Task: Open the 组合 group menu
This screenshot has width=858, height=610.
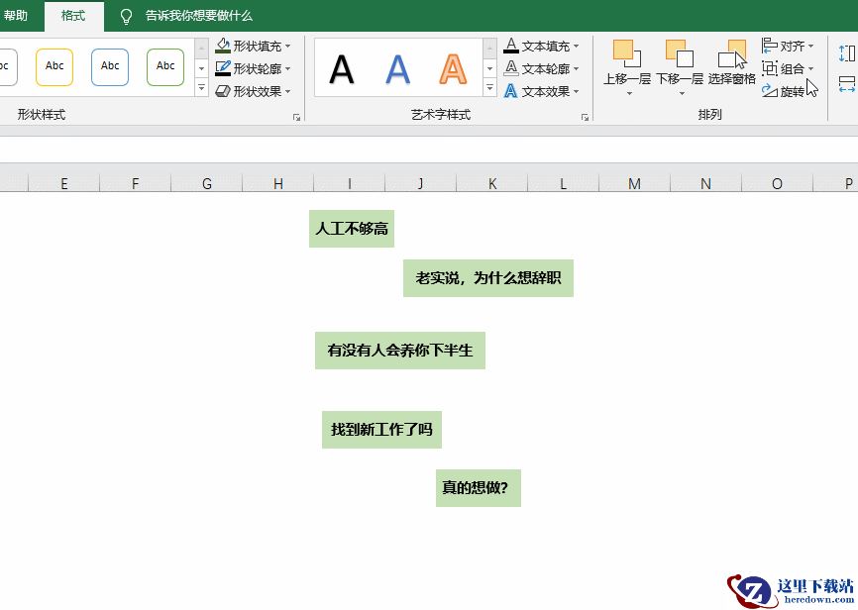Action: coord(788,68)
